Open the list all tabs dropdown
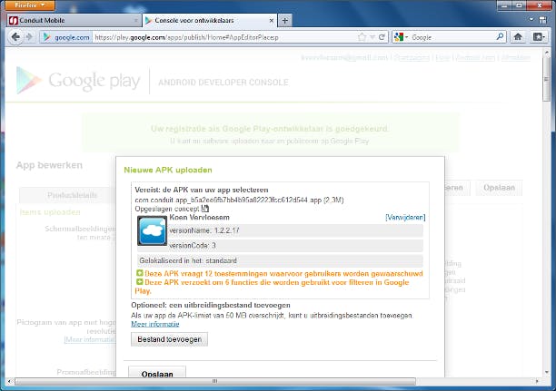 tap(531, 20)
